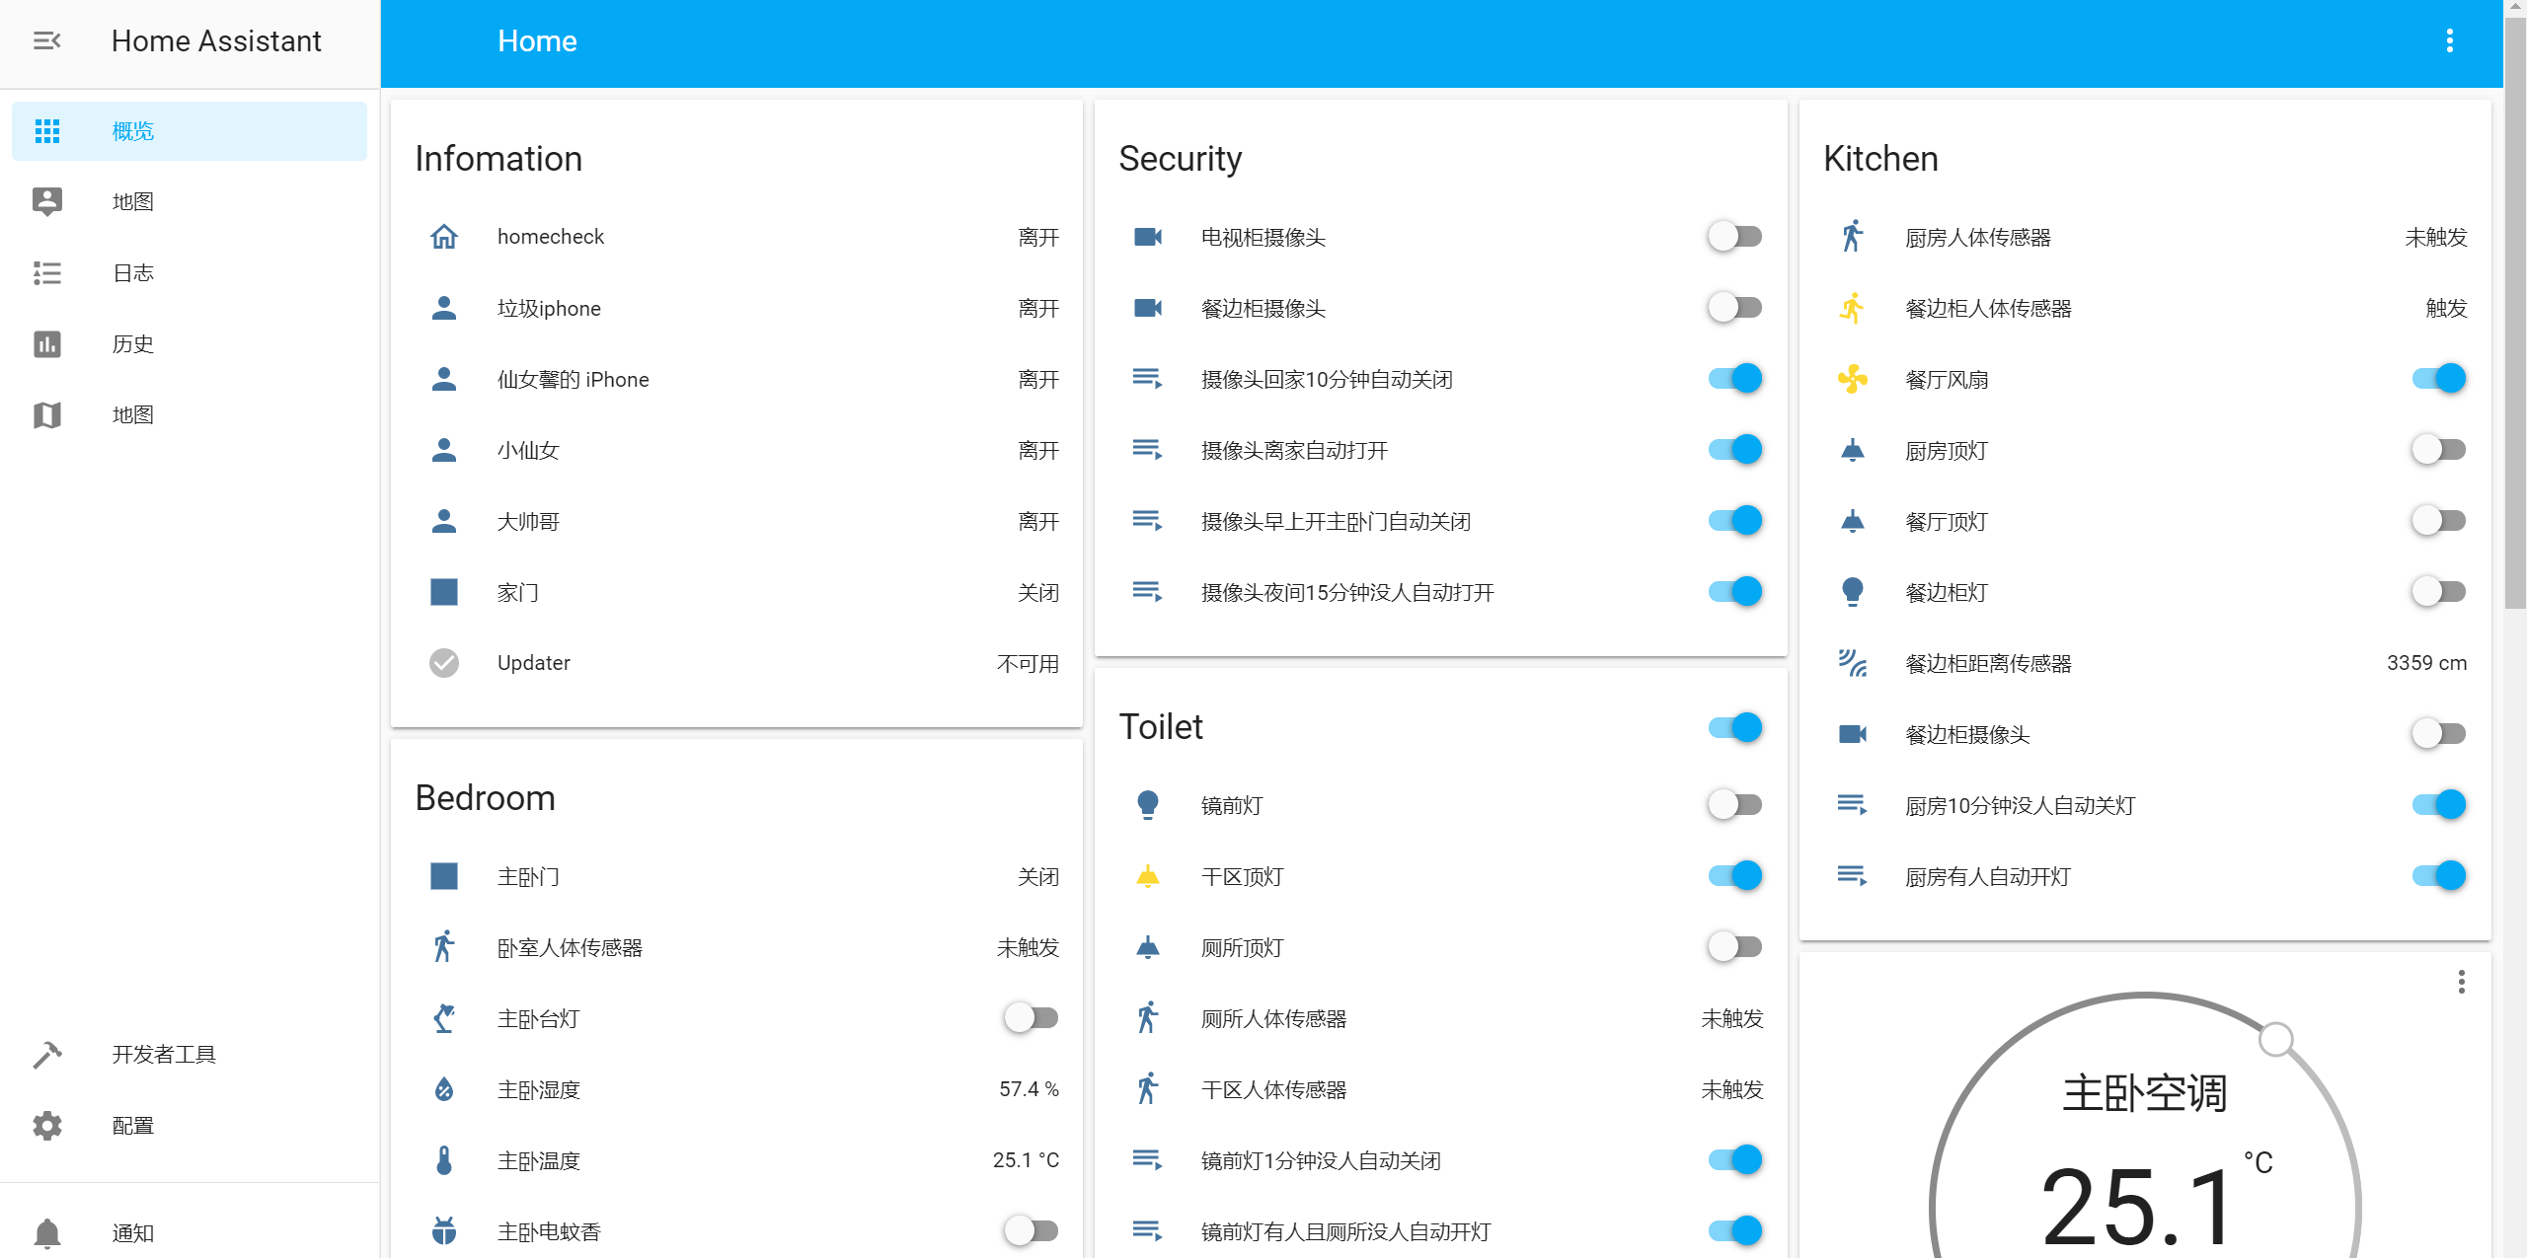
Task: Open the top-right header overflow menu
Action: 2449,40
